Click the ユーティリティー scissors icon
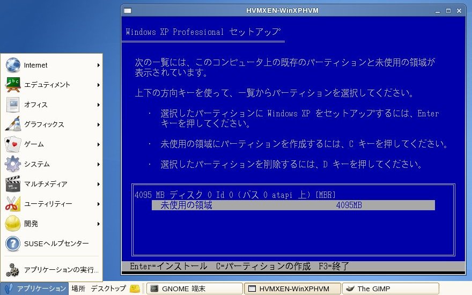The width and height of the screenshot is (472, 295). click(13, 204)
